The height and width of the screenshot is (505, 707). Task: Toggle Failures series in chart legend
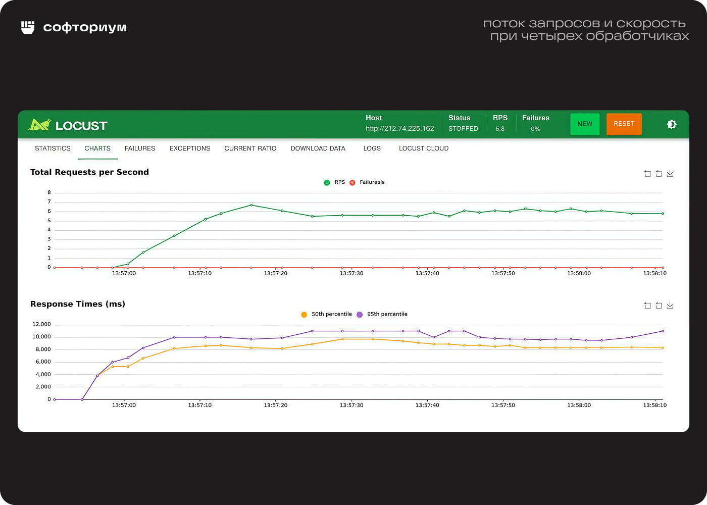click(x=367, y=182)
